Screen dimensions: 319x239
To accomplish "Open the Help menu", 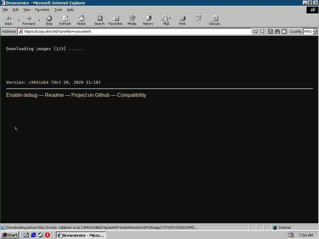I will point(70,10).
